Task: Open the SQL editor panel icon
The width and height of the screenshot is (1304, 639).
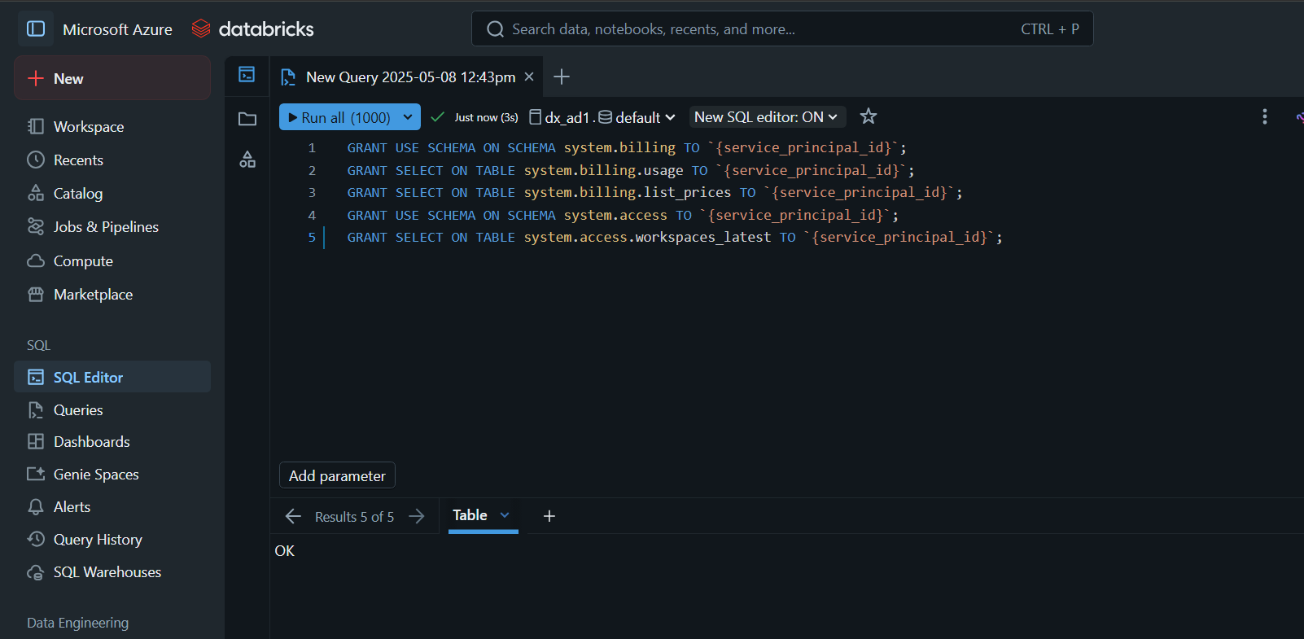Action: click(x=247, y=74)
